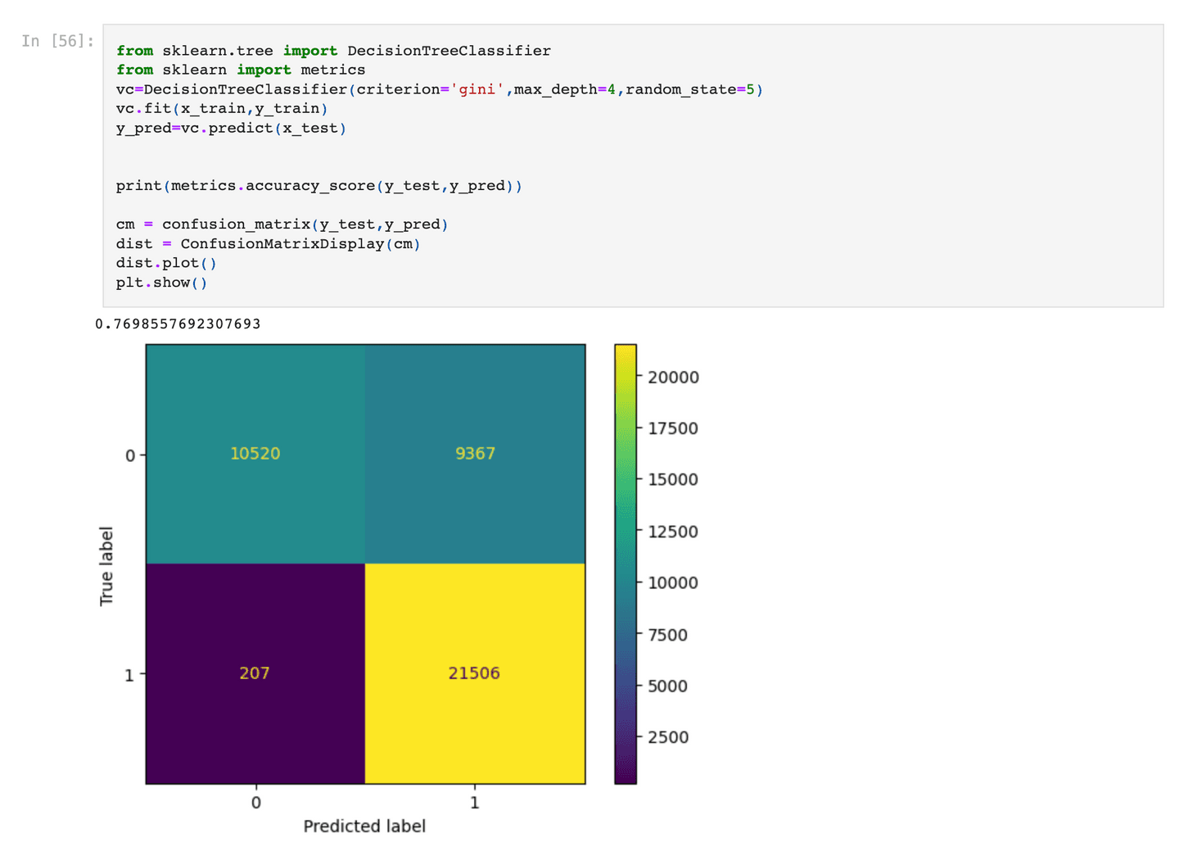Screen dimensions: 1179x847
Task: Click the matrix cell showing 21506
Action: (x=475, y=673)
